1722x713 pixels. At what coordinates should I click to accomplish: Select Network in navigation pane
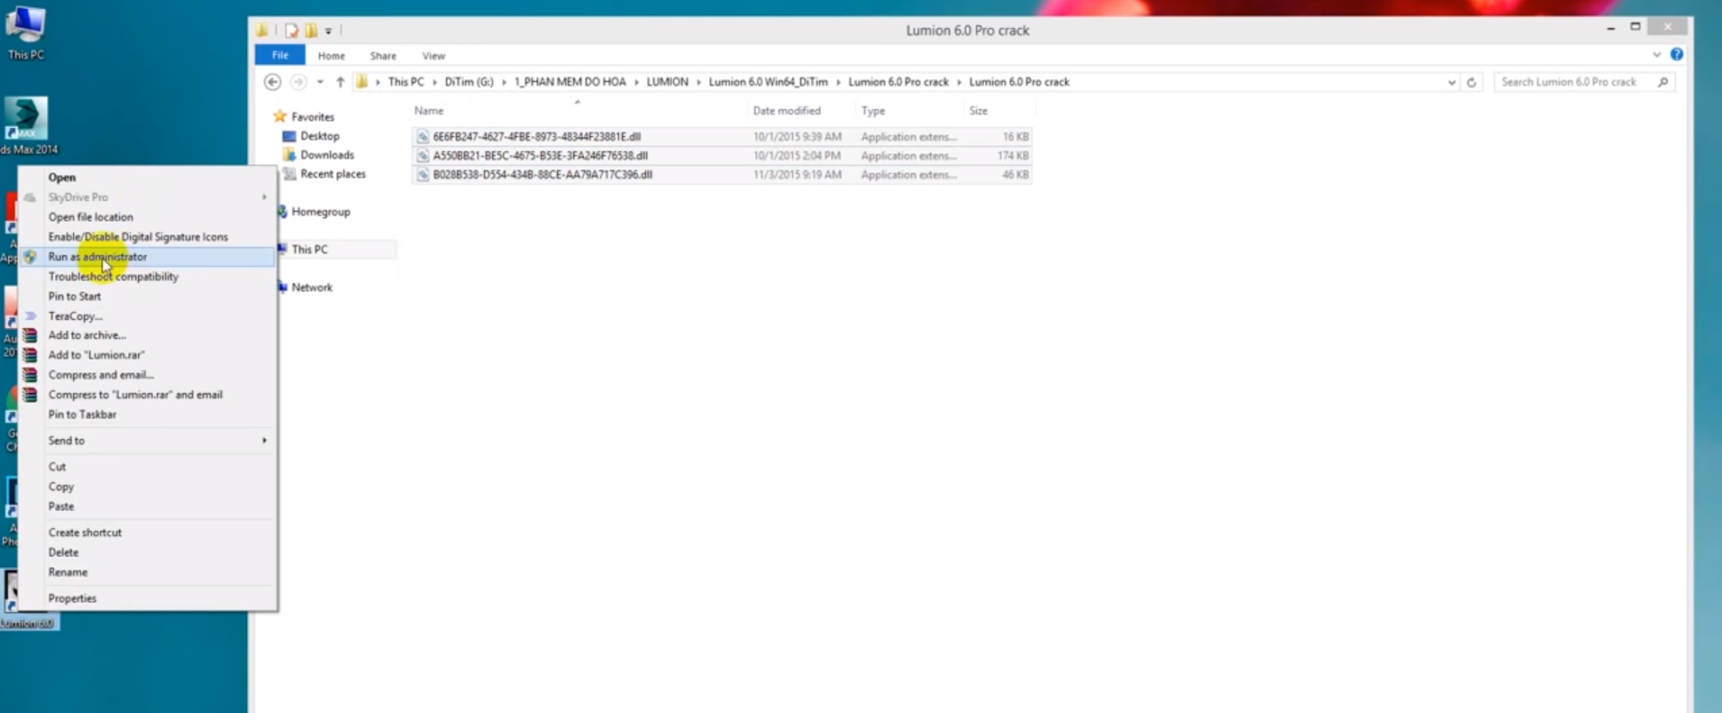point(312,288)
